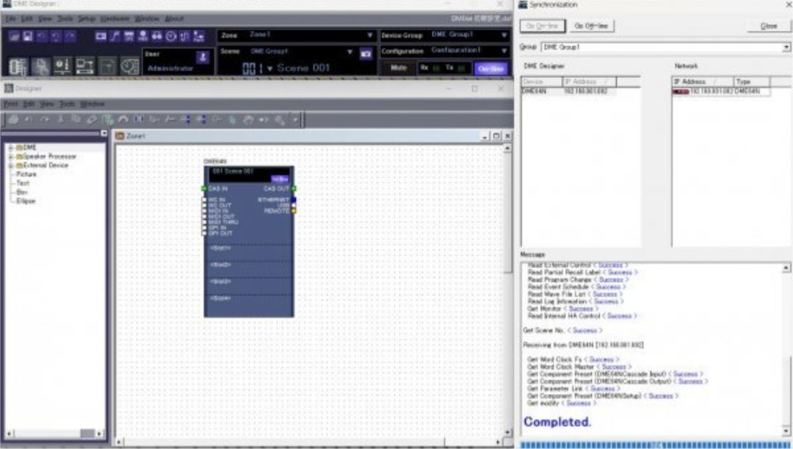The image size is (793, 449).
Task: Select the magnifier zoom tool
Action: click(x=279, y=120)
